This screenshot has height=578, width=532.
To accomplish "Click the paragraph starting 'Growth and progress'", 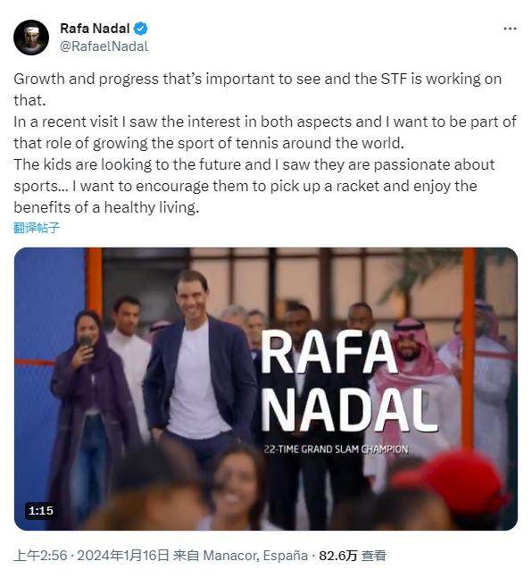I will [258, 89].
